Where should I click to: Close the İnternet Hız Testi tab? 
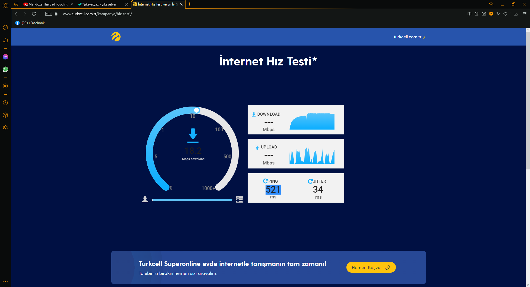[181, 4]
